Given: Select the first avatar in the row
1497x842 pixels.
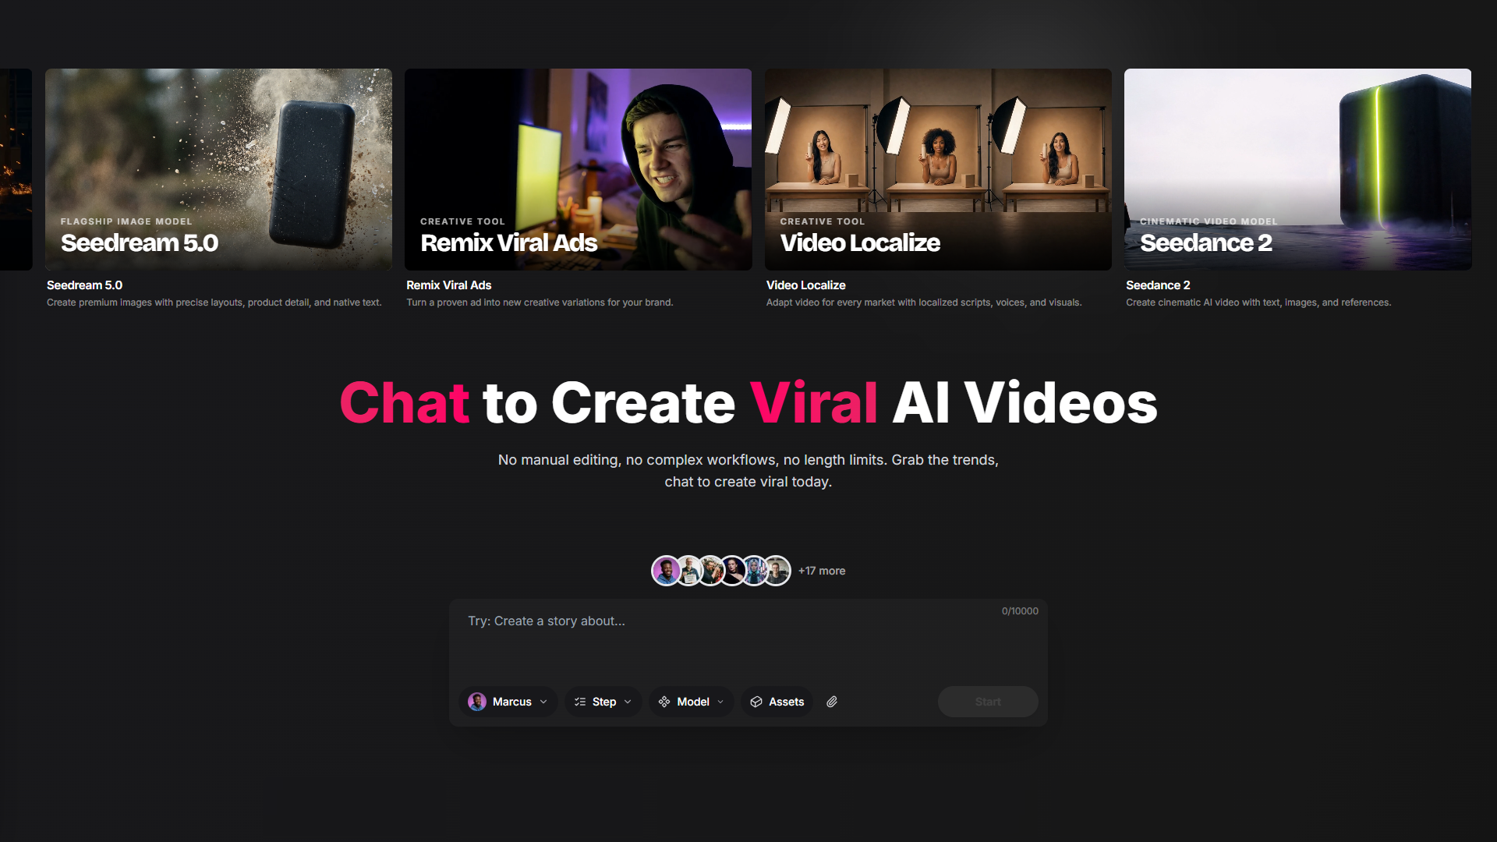Looking at the screenshot, I should [666, 571].
